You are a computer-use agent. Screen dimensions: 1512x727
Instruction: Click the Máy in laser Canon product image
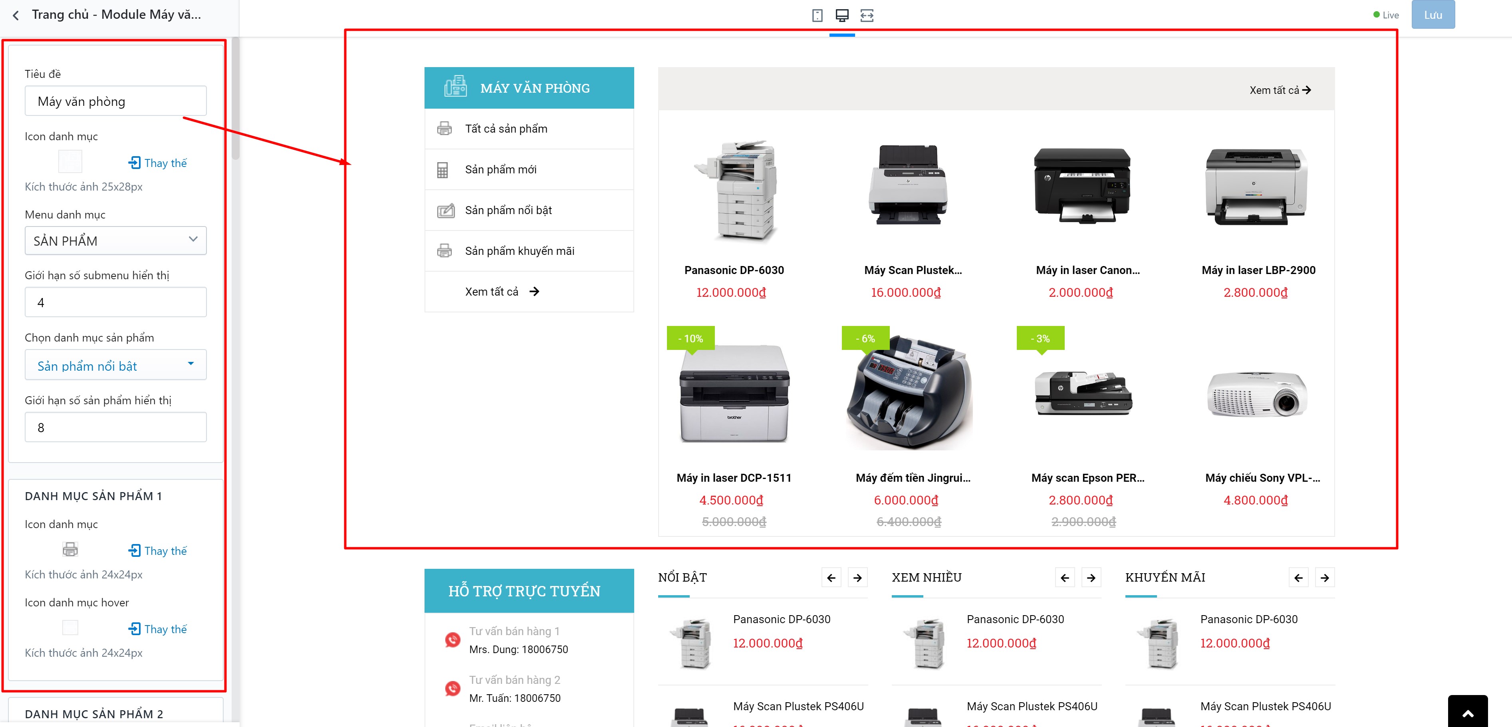tap(1082, 186)
